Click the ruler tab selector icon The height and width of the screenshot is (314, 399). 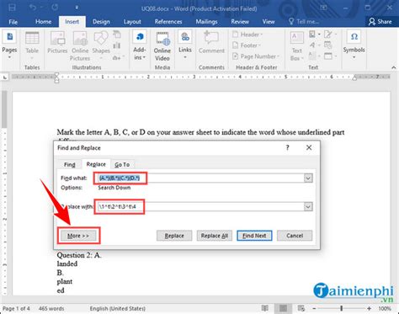pyautogui.click(x=5, y=77)
